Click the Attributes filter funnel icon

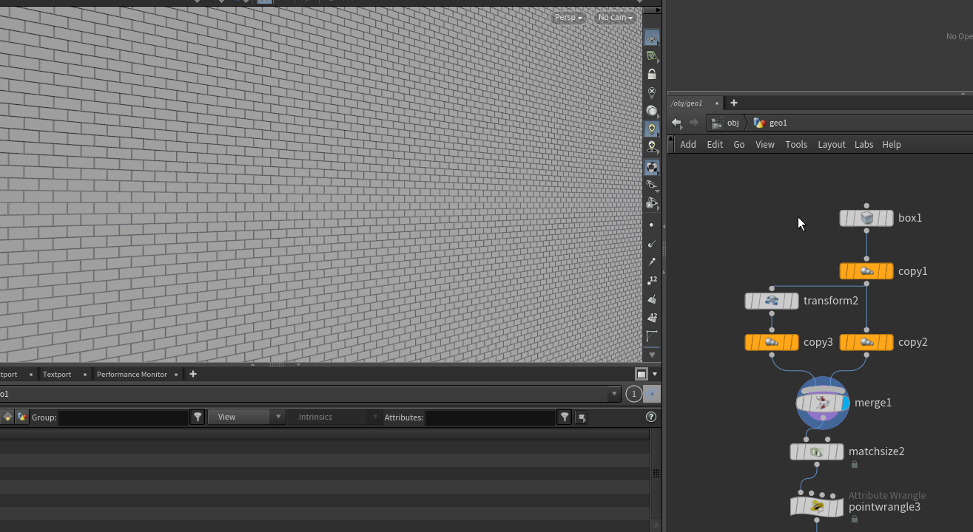pos(565,417)
